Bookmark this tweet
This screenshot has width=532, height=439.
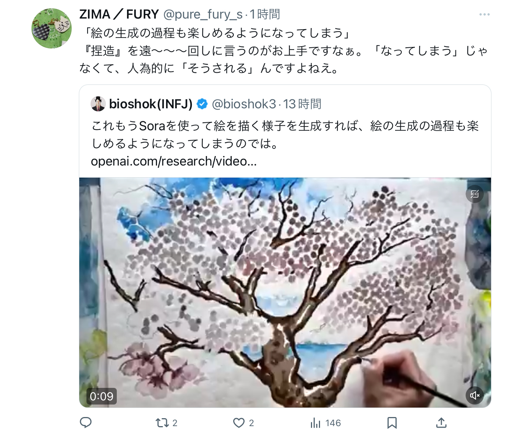point(392,423)
